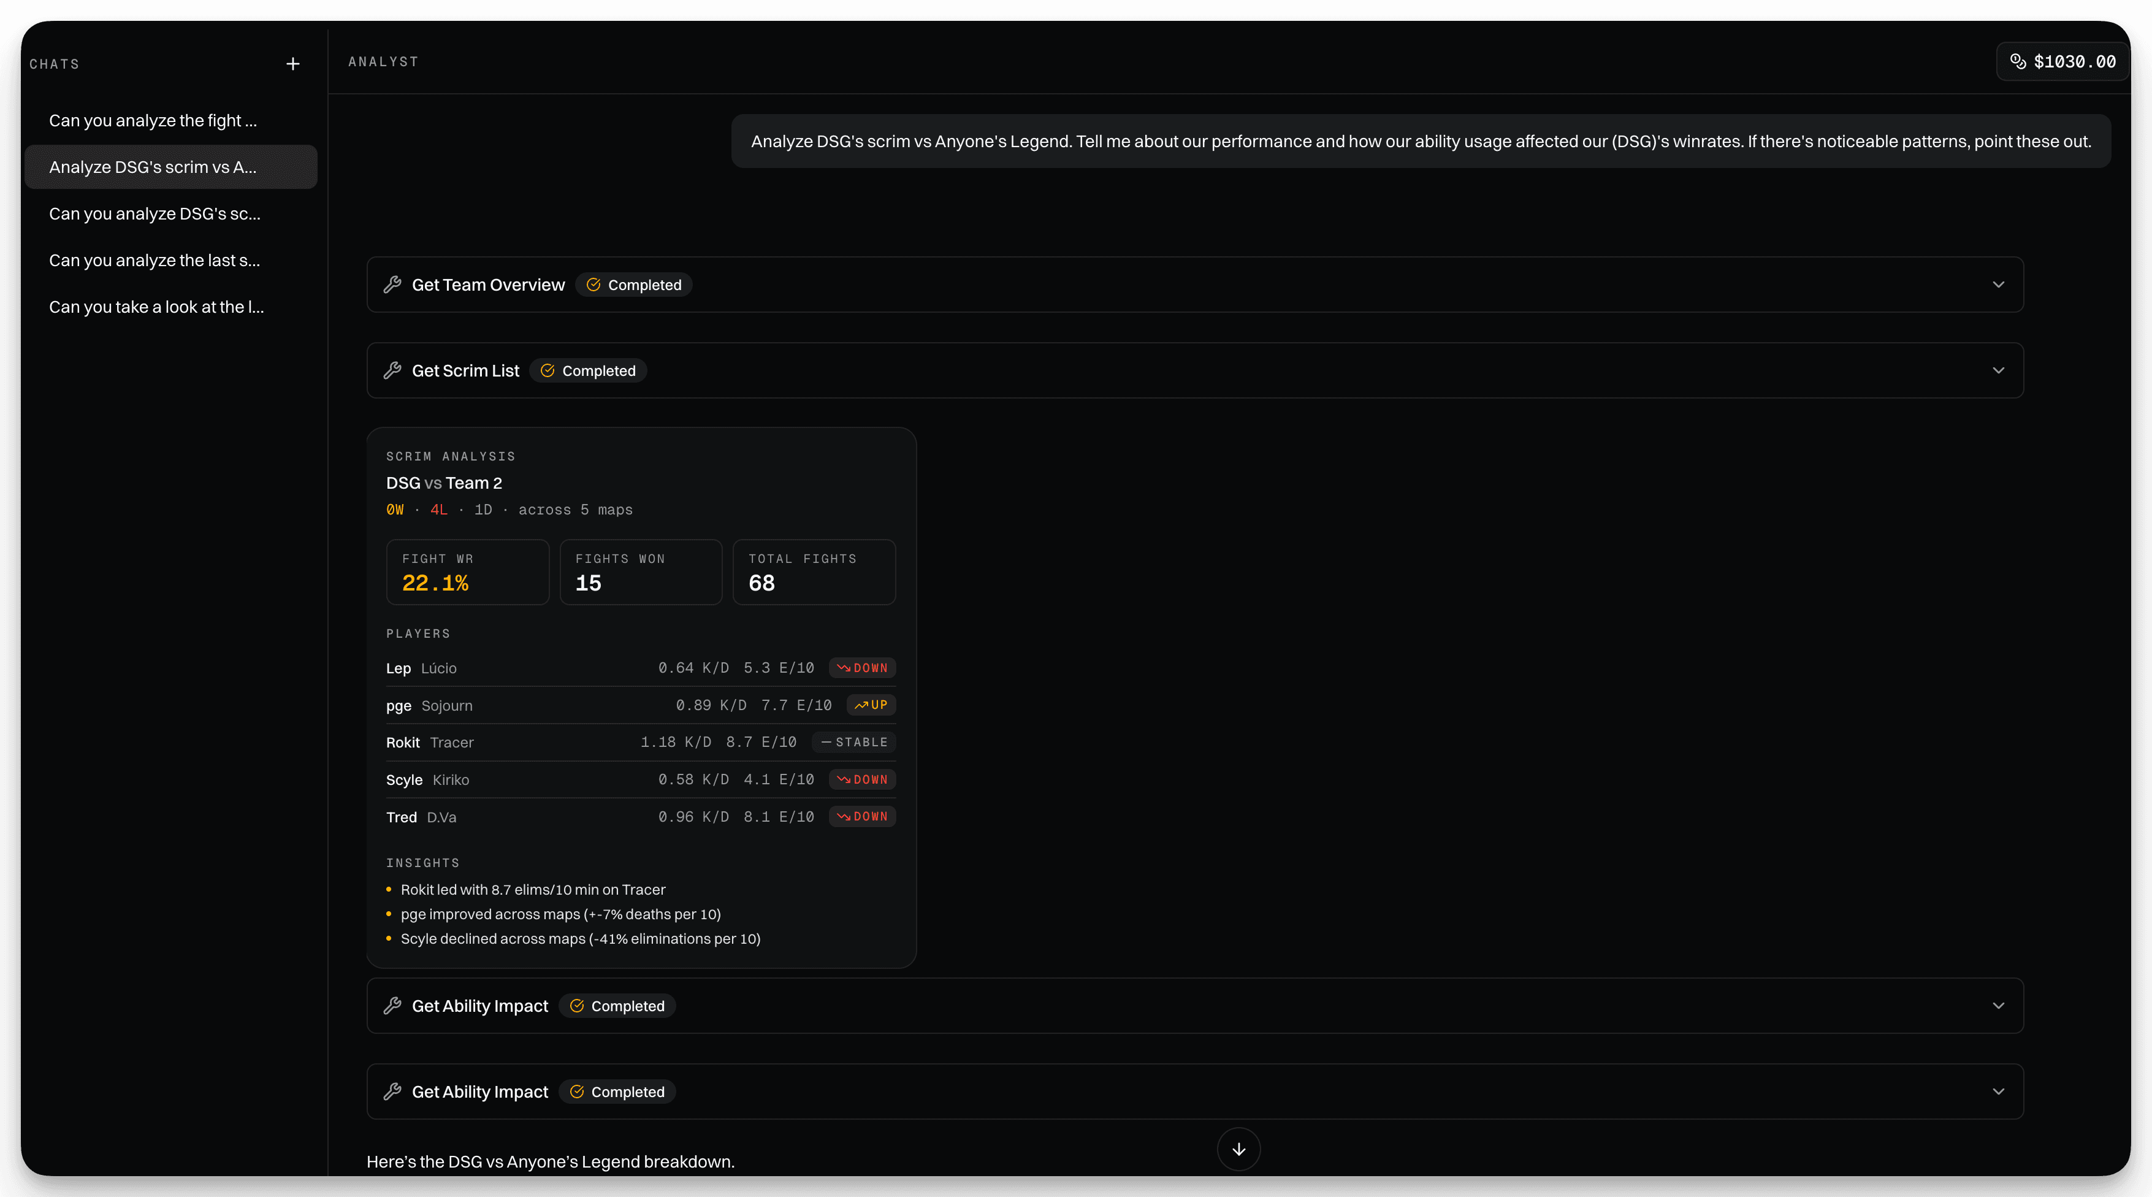
Task: Click the user message about DSG's scrim
Action: pyautogui.click(x=1421, y=141)
